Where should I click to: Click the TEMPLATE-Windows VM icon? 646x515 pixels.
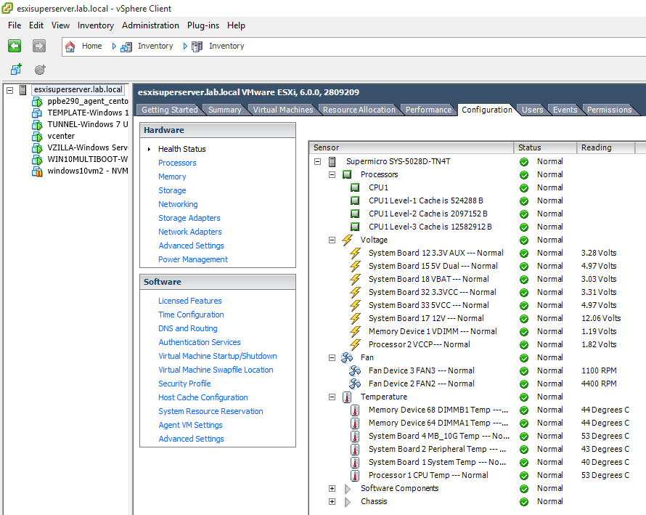37,113
